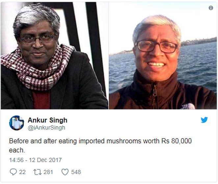Open the retweet count 281

click(x=48, y=172)
